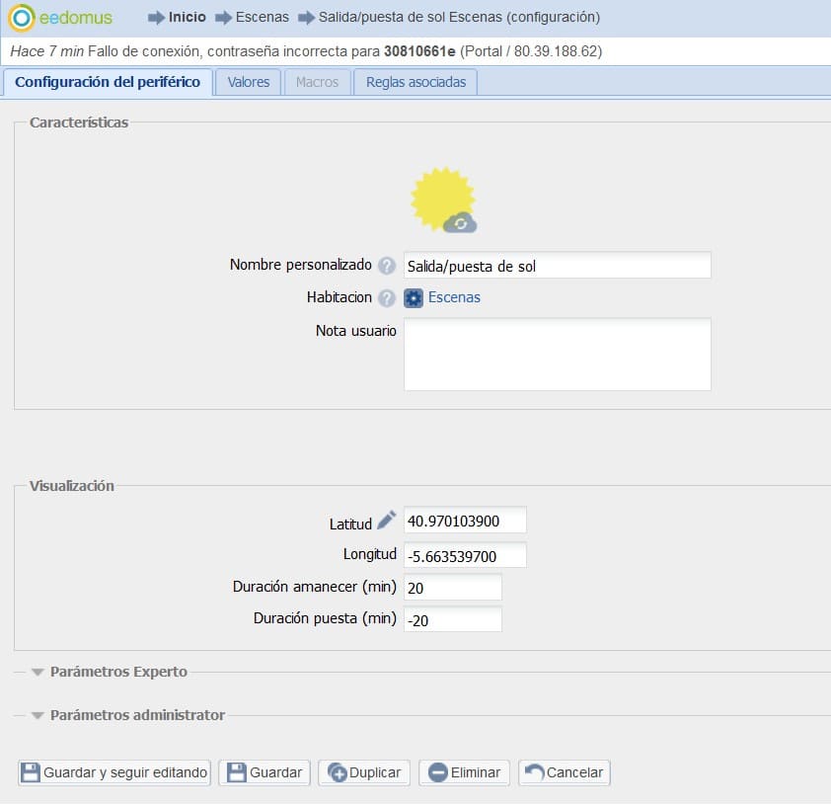
Task: Click the Cancelar button
Action: tap(566, 772)
